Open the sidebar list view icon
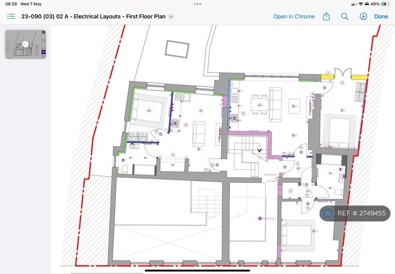Image resolution: width=395 pixels, height=274 pixels. coord(11,17)
